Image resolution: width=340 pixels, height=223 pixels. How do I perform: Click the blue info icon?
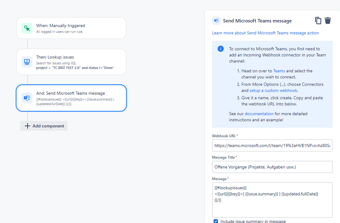coord(221,49)
